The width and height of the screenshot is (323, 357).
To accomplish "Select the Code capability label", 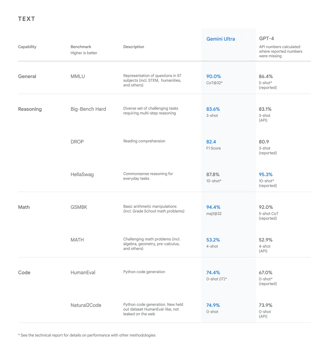I will (24, 273).
